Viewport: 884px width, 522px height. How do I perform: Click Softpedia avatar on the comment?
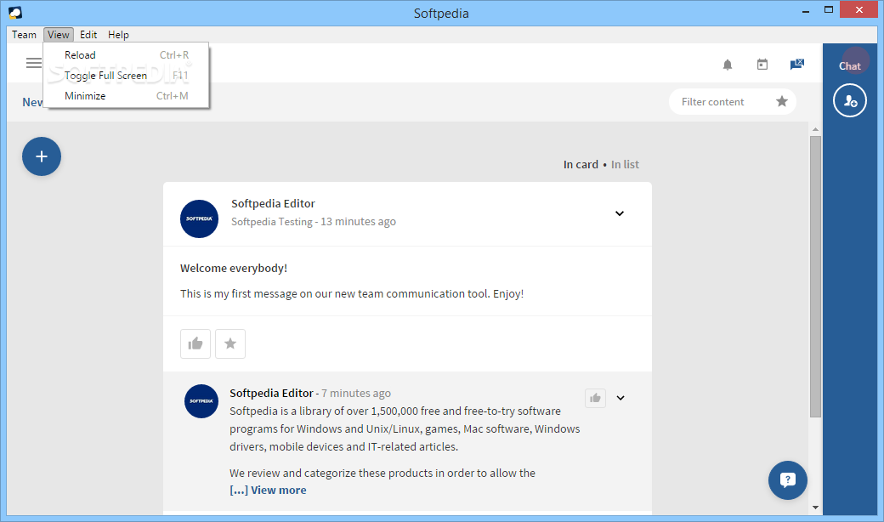(201, 401)
